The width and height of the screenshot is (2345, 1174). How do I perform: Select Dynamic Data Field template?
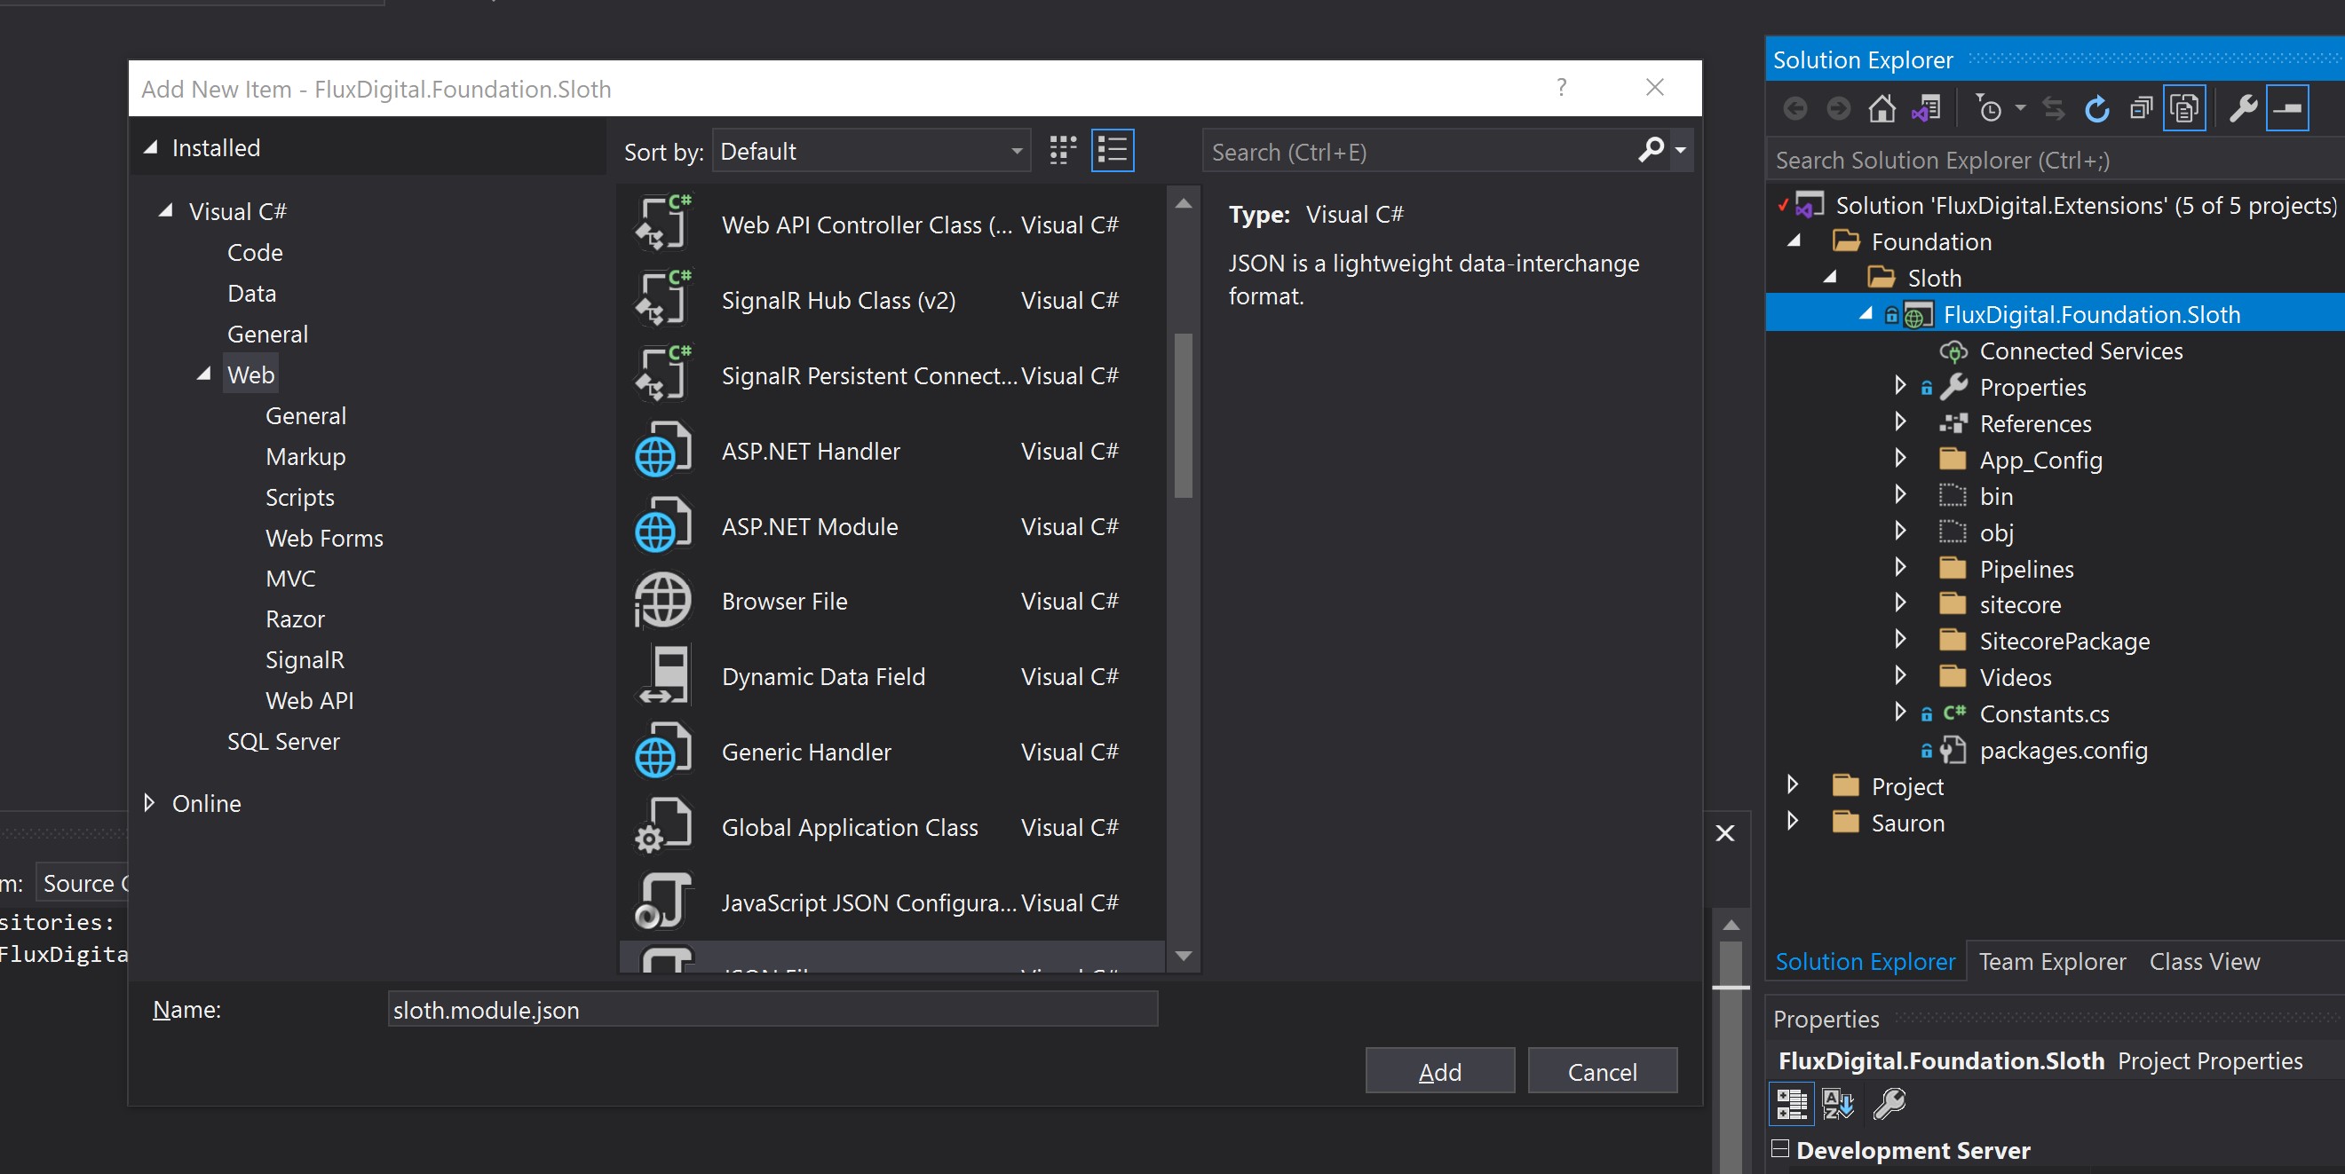click(x=892, y=677)
